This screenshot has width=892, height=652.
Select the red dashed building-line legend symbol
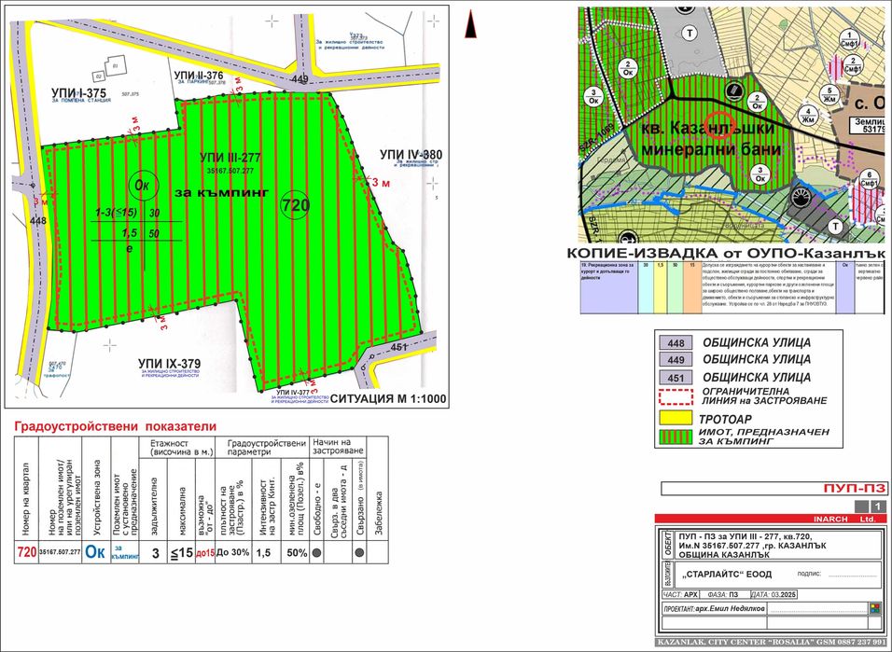coord(676,396)
